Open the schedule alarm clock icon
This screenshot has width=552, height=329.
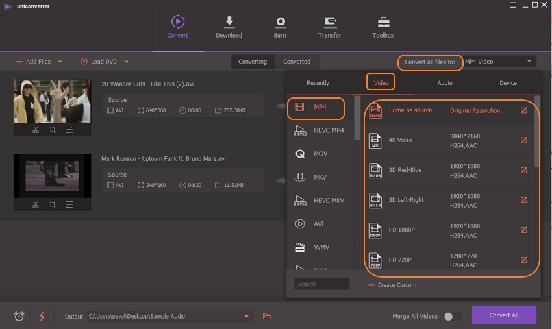click(19, 316)
